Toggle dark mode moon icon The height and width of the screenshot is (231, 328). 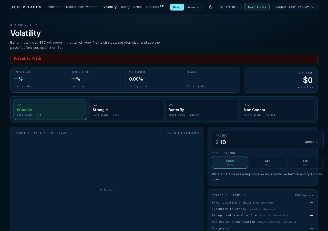pos(211,7)
